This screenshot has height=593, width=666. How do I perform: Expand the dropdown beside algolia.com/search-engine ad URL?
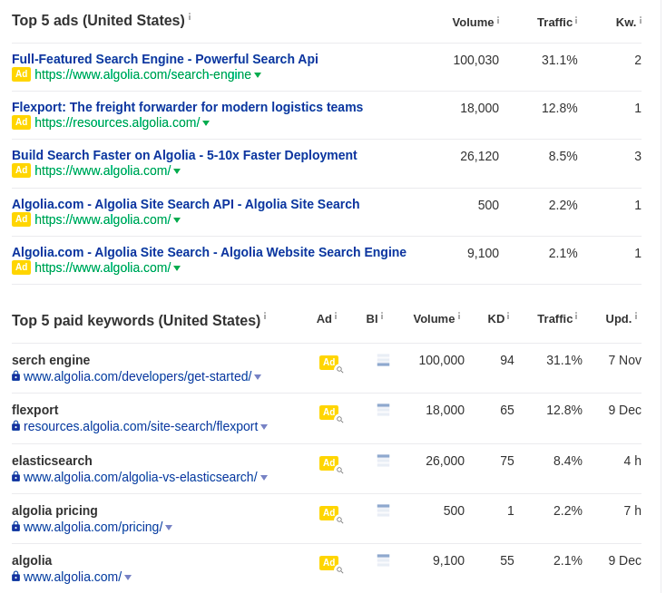point(258,75)
